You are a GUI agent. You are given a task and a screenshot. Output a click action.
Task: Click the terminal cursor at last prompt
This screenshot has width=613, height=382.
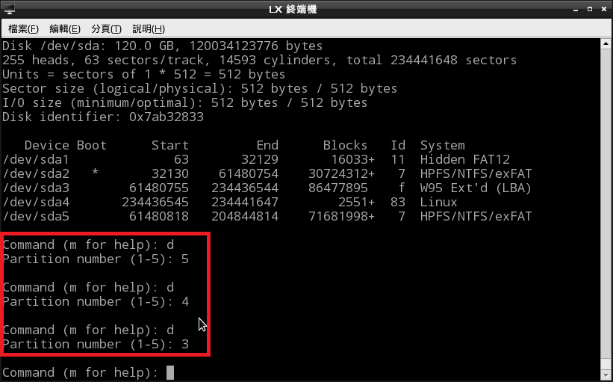[170, 372]
